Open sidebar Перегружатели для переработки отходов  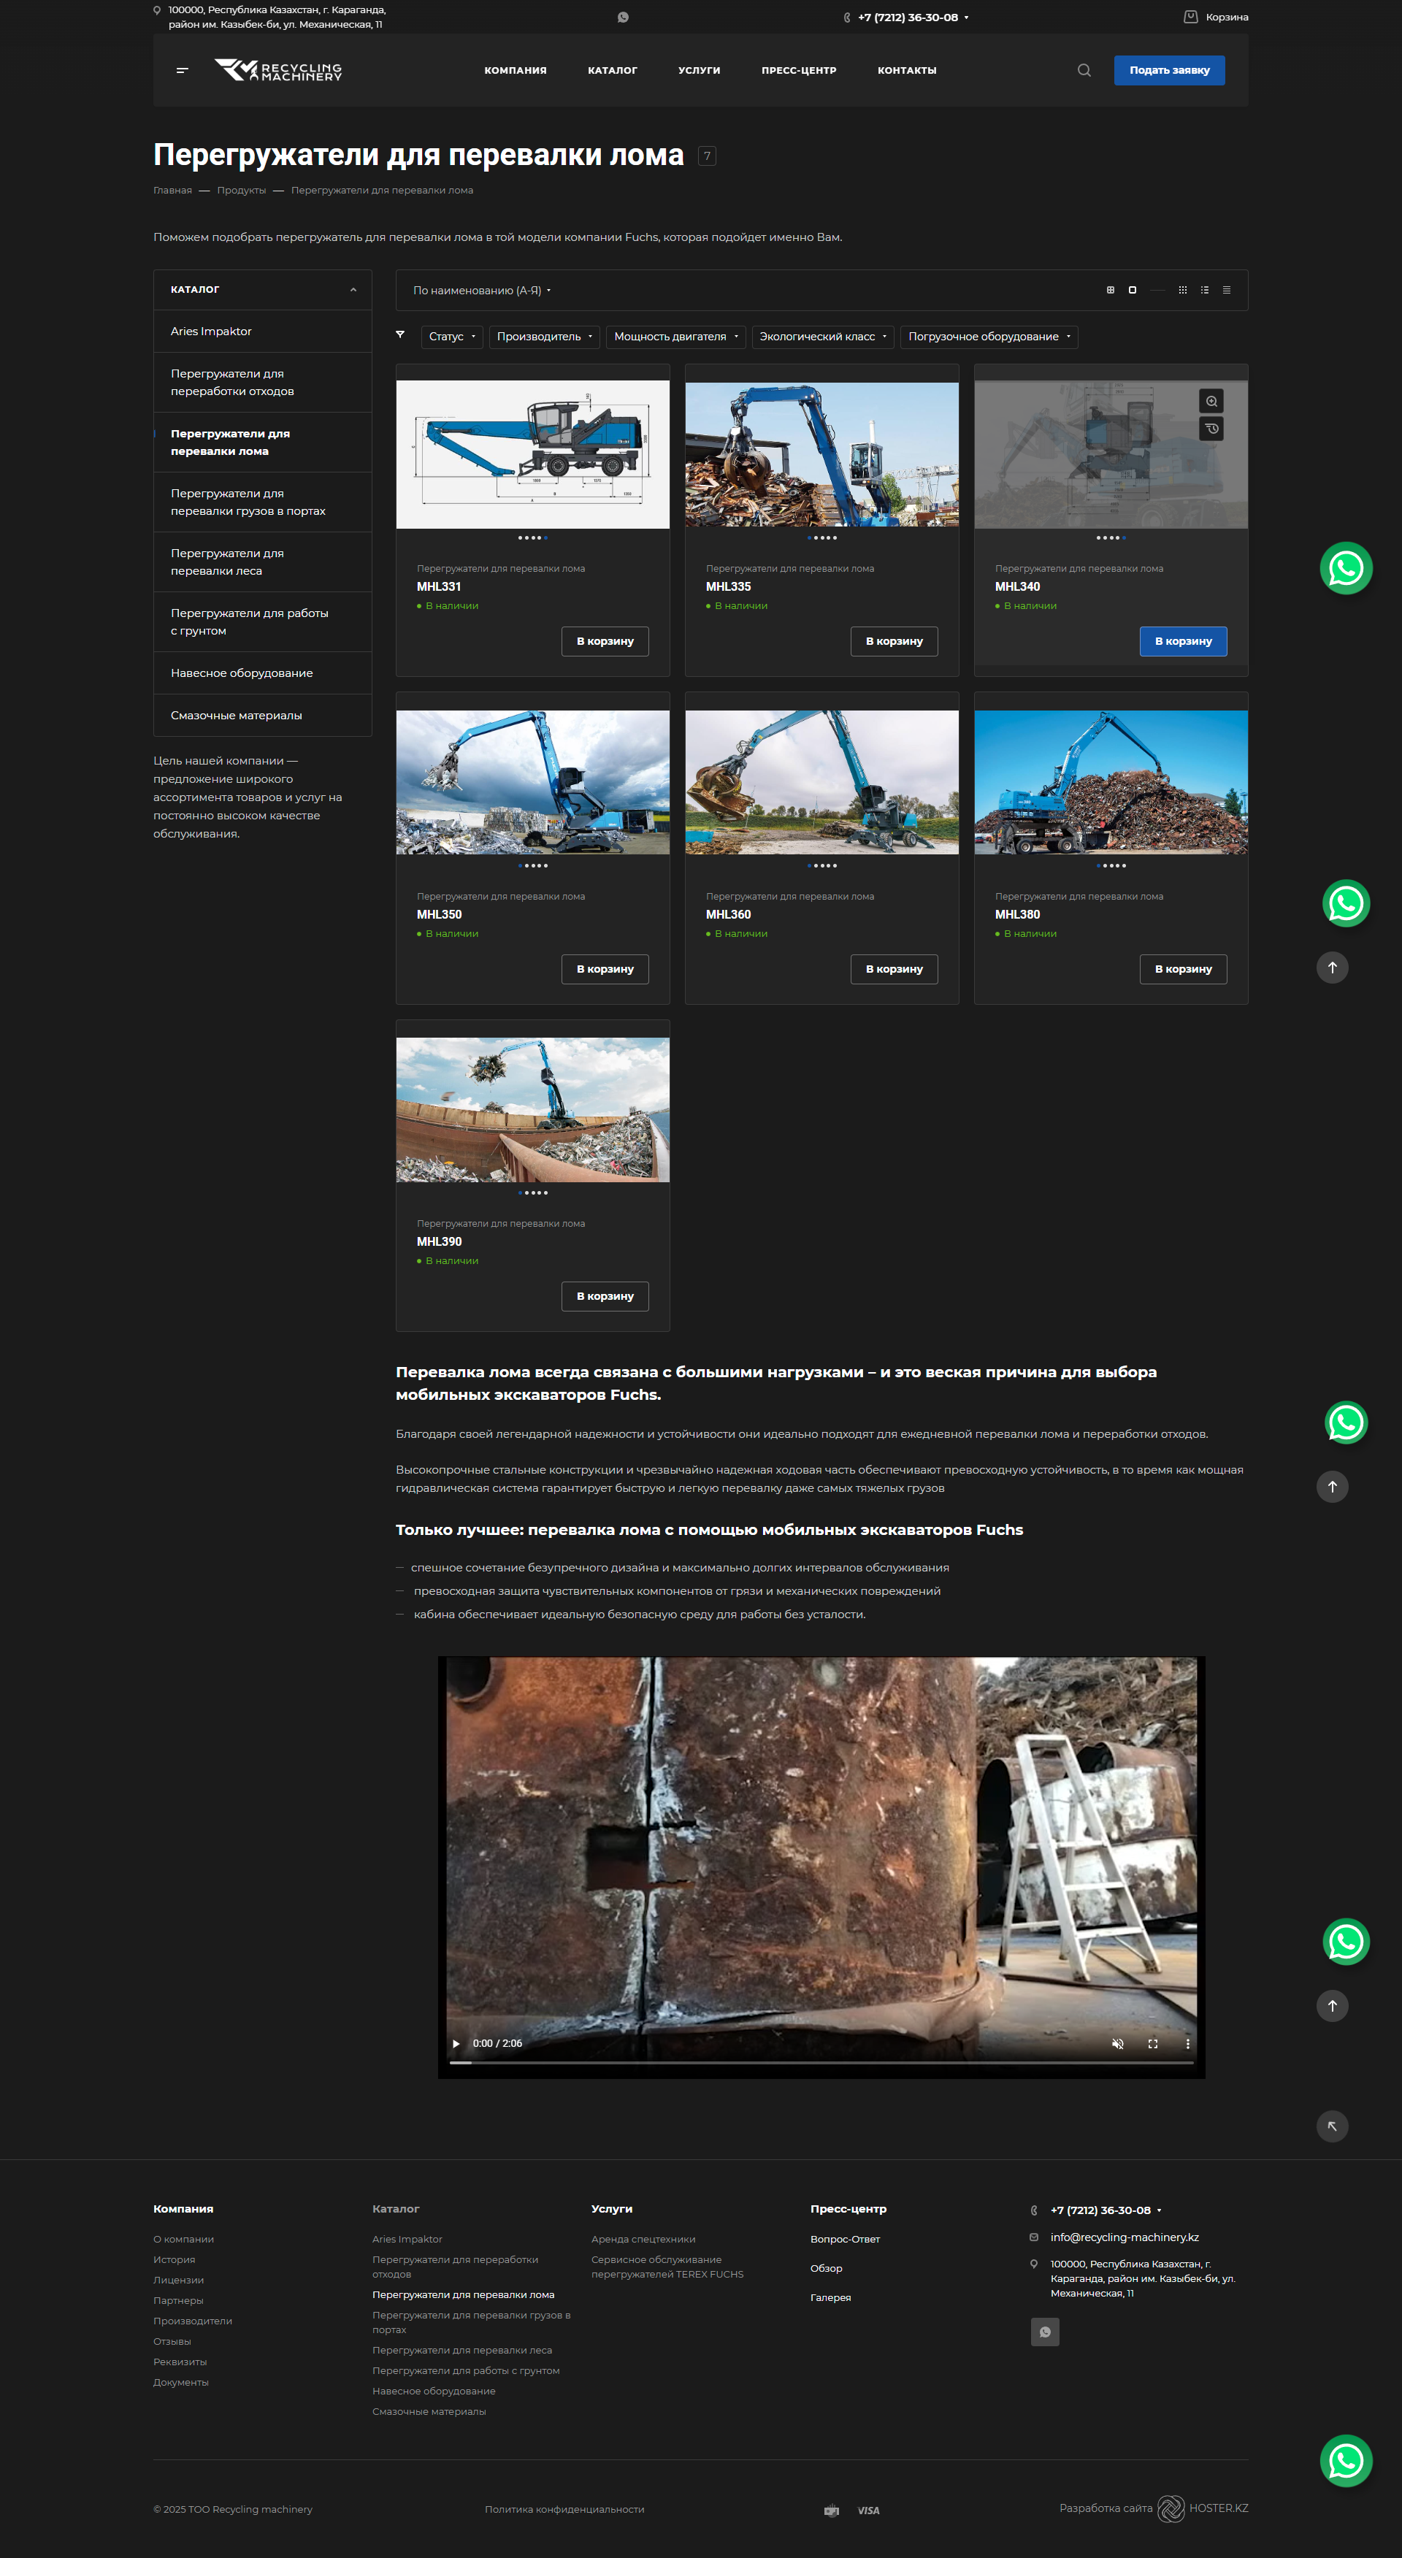(x=262, y=383)
